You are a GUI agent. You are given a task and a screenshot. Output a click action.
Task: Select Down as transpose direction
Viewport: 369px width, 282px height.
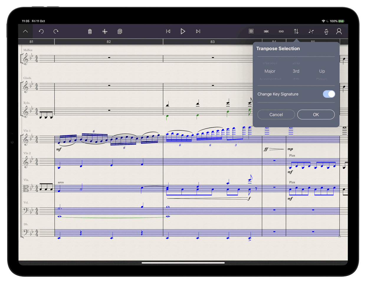tap(322, 79)
